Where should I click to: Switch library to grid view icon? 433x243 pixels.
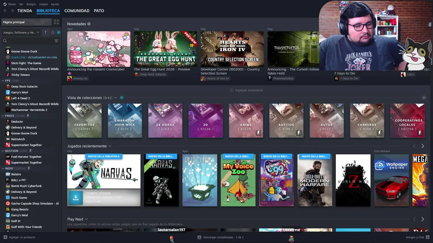[56, 22]
